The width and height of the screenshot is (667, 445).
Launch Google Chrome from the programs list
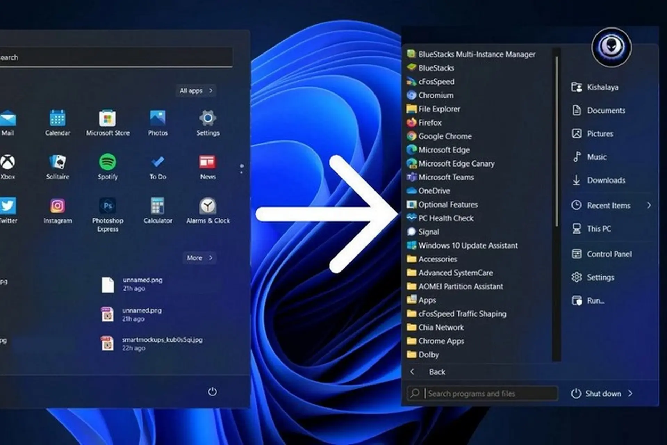point(445,136)
